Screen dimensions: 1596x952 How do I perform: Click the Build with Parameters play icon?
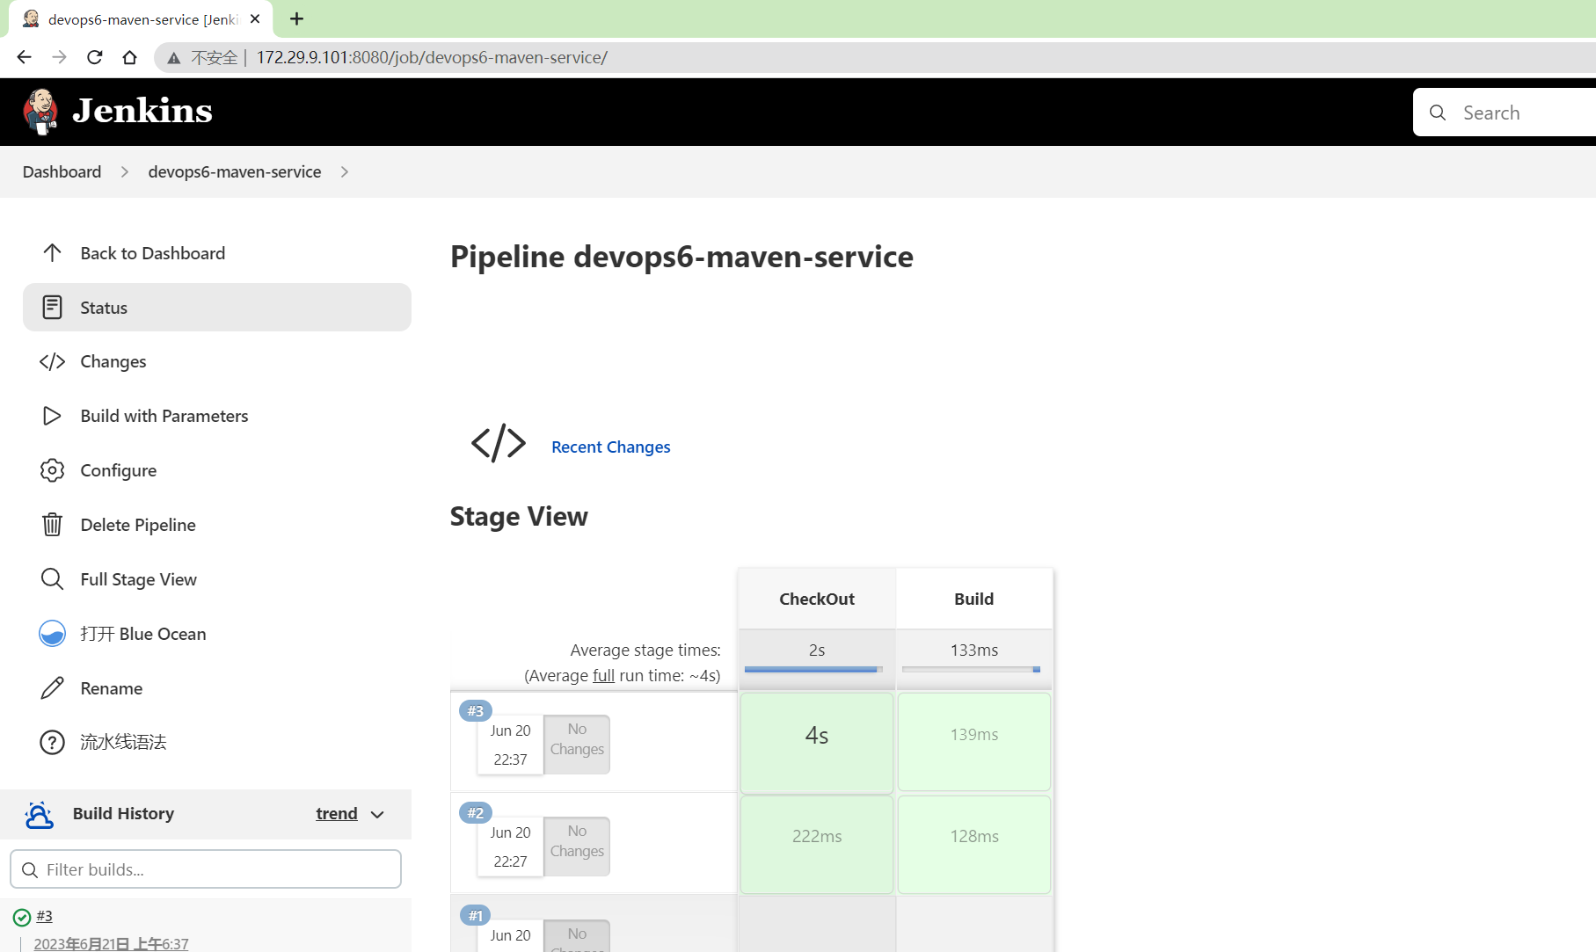tap(52, 416)
